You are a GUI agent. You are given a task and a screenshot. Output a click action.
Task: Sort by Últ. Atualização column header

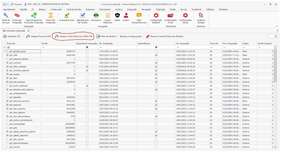tap(118, 43)
